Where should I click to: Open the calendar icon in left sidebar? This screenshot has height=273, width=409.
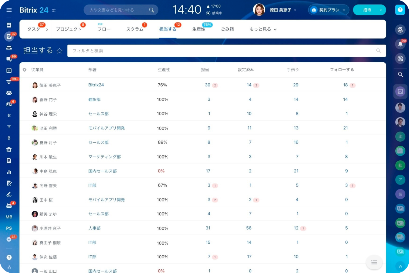(9, 70)
